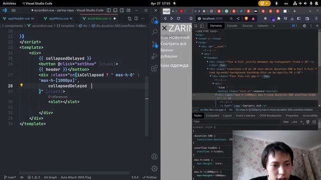
Task: Split the editor to the right
Action: pos(136,18)
